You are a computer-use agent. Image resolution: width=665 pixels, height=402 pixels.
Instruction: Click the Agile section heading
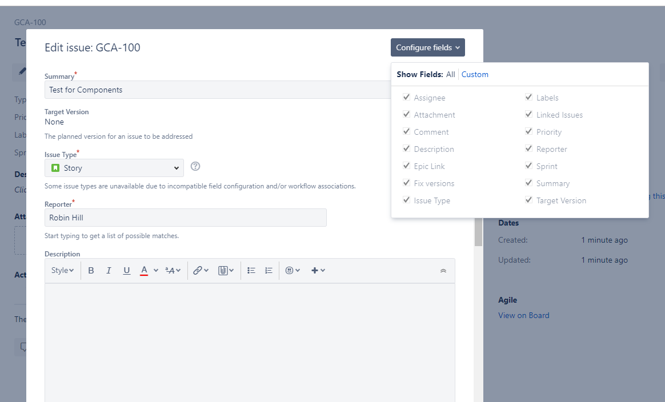[x=508, y=300]
